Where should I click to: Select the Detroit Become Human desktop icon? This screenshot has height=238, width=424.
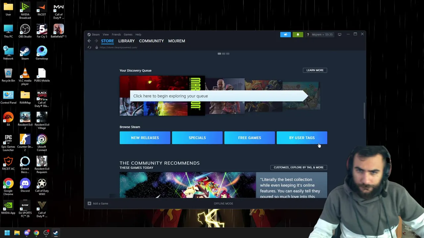coord(25,165)
